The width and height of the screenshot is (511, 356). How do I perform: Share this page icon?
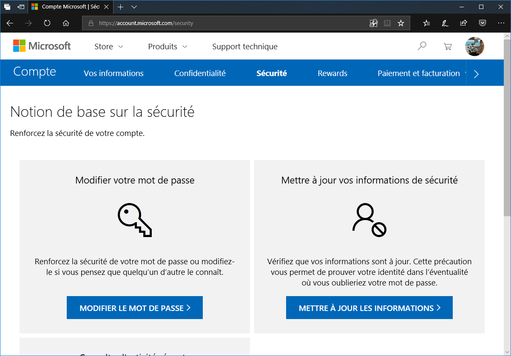(464, 23)
